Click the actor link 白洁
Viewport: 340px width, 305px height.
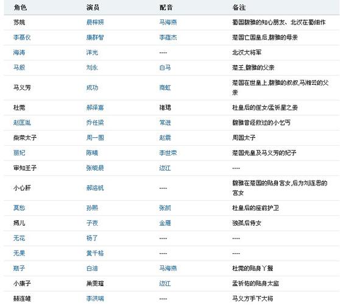coord(92,268)
